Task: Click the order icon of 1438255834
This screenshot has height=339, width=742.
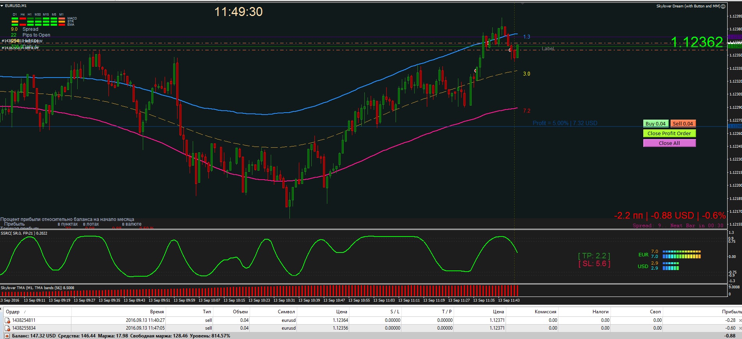Action: click(x=7, y=328)
